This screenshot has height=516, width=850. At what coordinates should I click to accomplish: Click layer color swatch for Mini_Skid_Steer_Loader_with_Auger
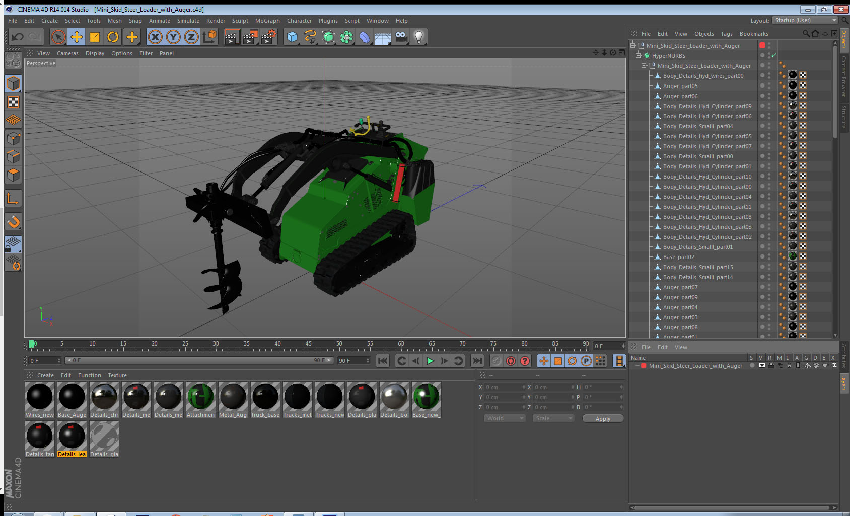click(644, 366)
